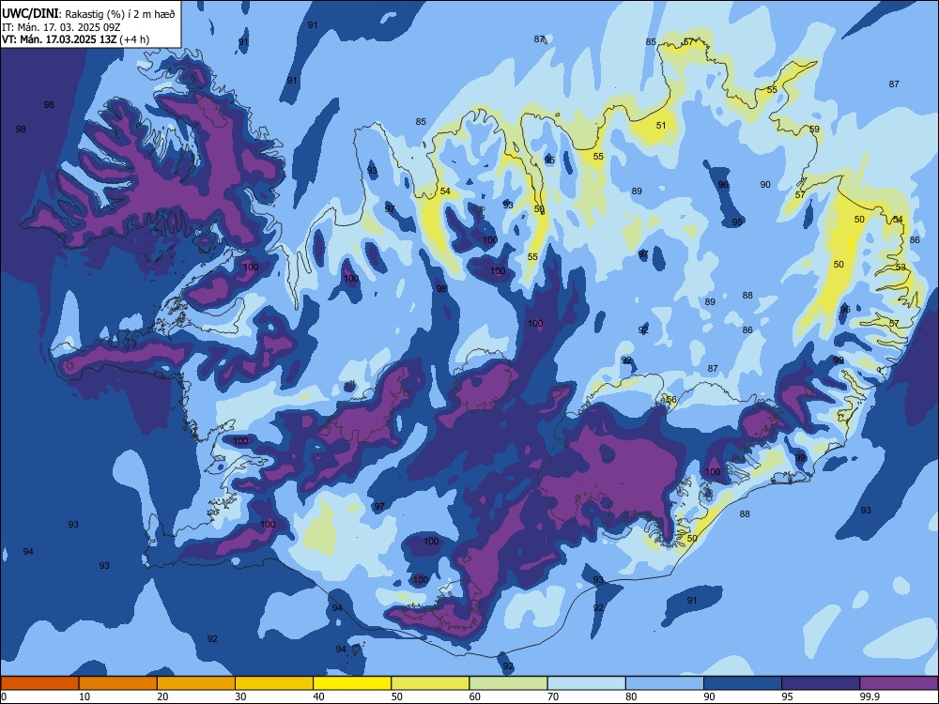Select the pale green 60–70 legend swatch
The height and width of the screenshot is (704, 939).
pyautogui.click(x=508, y=683)
